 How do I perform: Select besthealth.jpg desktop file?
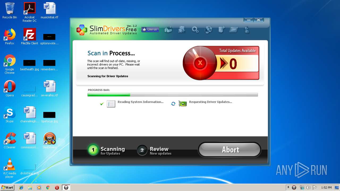[x=29, y=65]
